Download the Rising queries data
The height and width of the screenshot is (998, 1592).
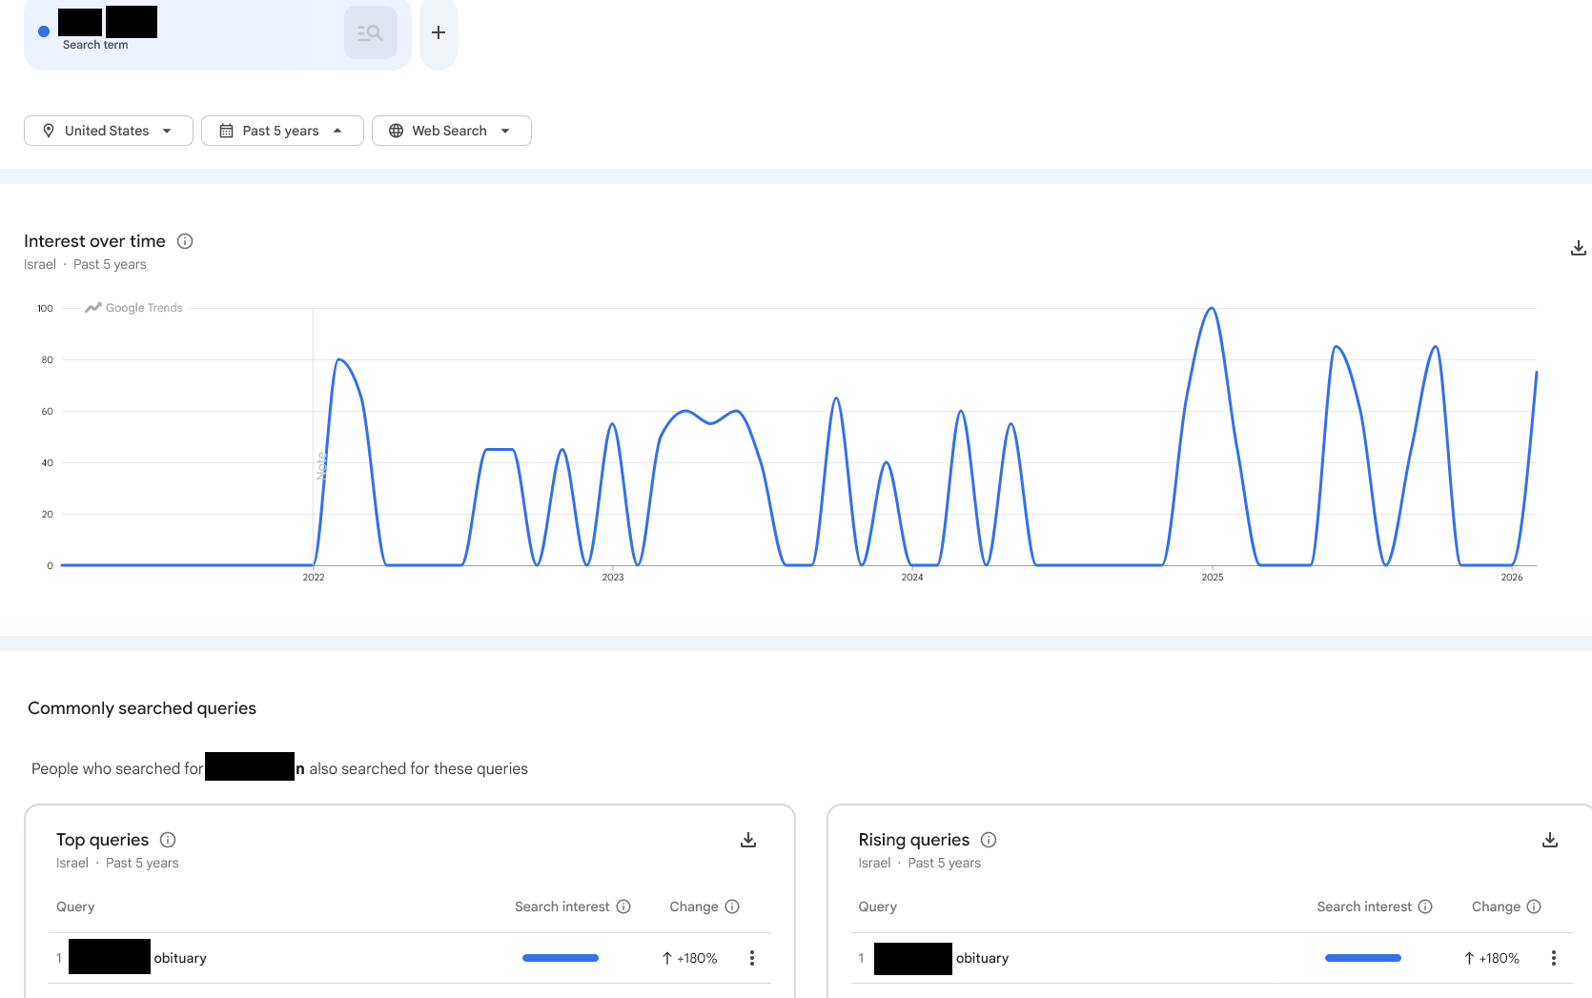point(1550,840)
